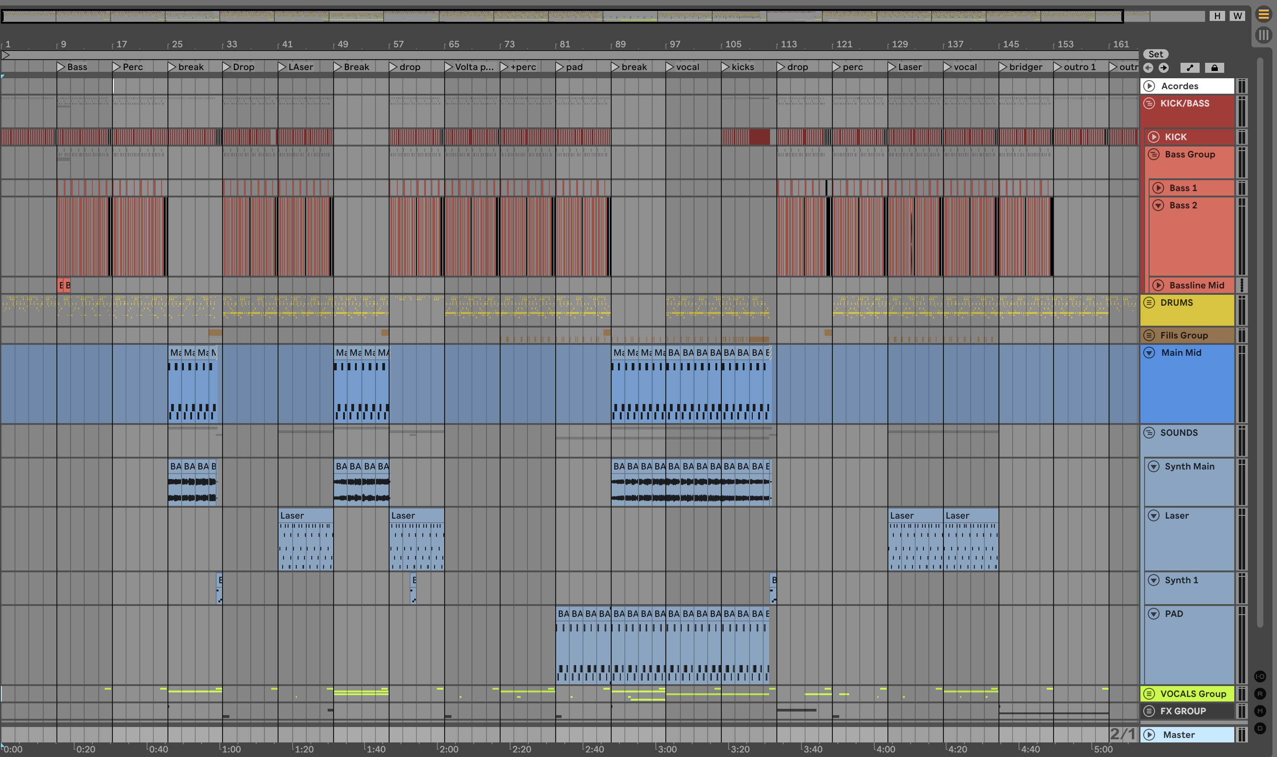Click the arrangement overview bar at top
The image size is (1277, 757).
[561, 16]
